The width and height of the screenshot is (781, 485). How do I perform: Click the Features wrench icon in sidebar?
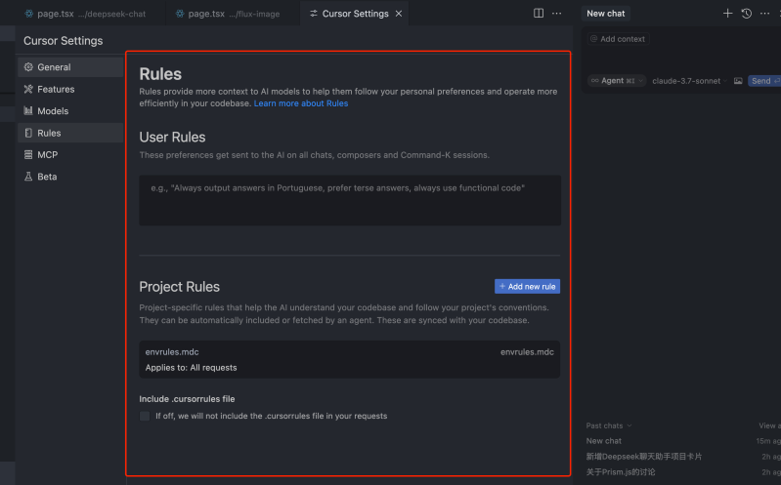coord(28,89)
